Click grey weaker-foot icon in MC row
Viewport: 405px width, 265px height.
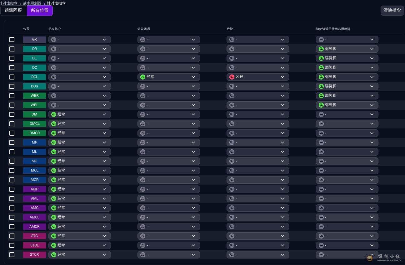(x=321, y=161)
